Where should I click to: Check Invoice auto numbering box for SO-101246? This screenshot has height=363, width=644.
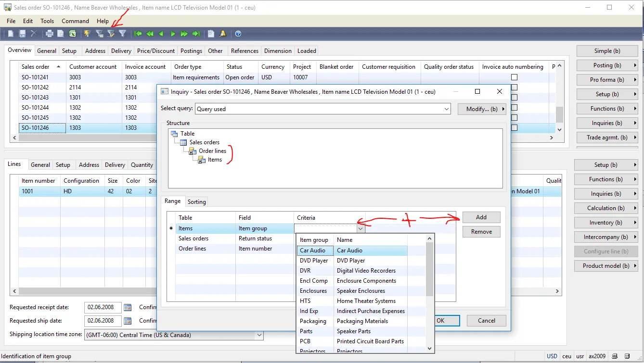pyautogui.click(x=514, y=128)
